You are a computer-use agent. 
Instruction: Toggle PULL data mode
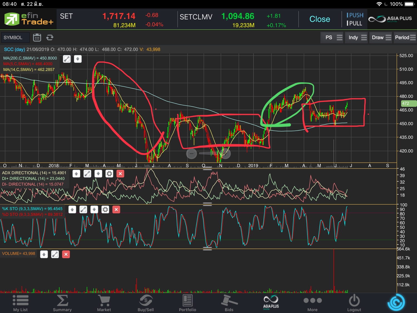[354, 23]
